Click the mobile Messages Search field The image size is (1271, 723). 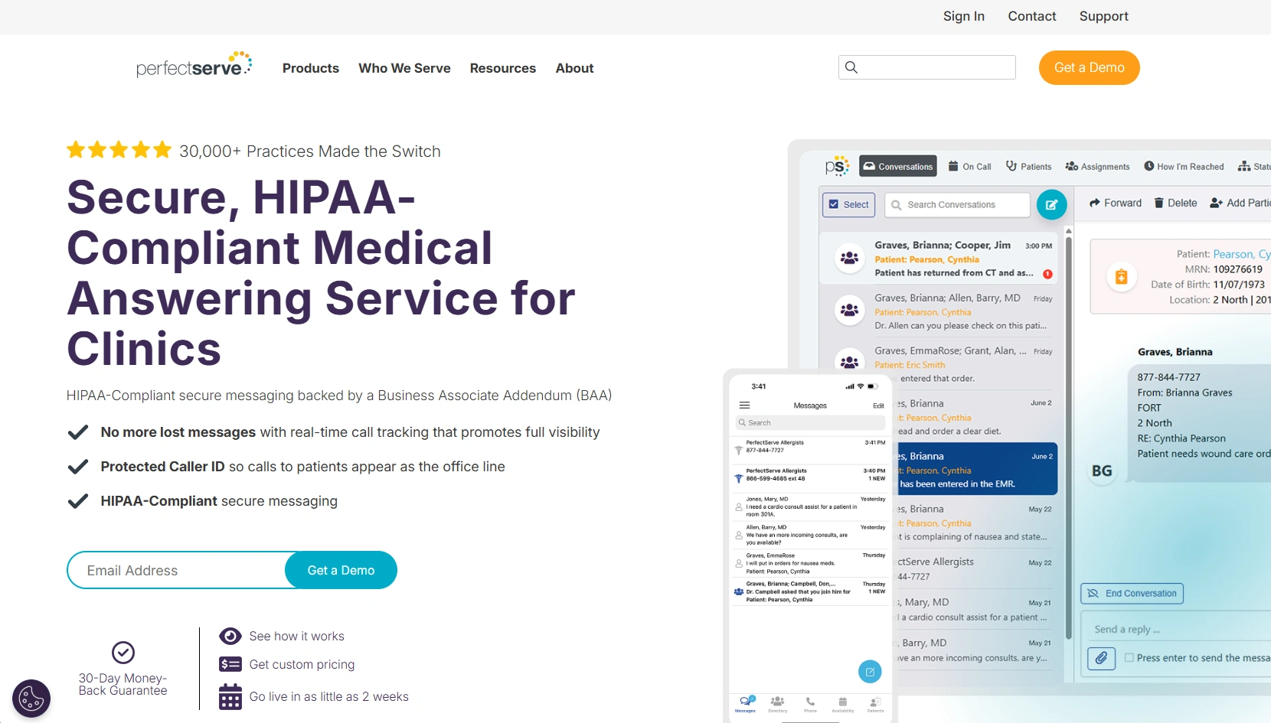[x=810, y=422]
